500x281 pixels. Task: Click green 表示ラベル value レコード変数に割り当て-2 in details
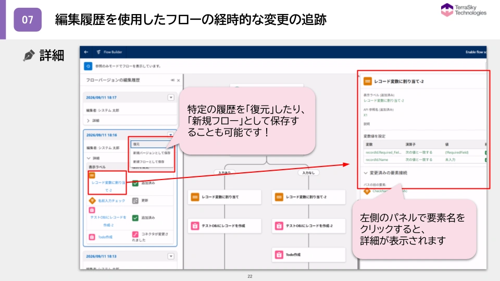tap(384, 100)
